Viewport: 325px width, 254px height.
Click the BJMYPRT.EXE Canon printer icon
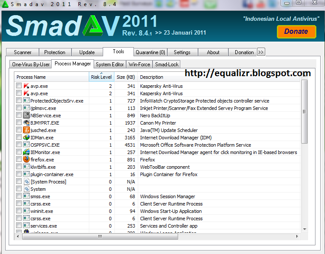pyautogui.click(x=26, y=122)
